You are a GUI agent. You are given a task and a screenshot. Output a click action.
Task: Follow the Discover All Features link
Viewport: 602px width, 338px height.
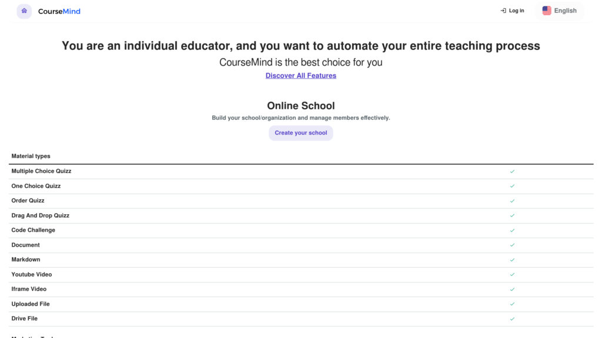[x=300, y=76]
